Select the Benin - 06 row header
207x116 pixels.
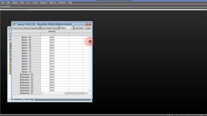point(27,40)
